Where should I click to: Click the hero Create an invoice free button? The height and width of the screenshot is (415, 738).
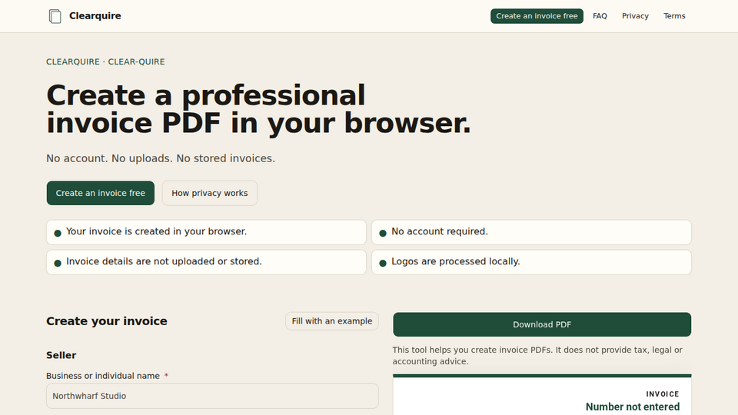[100, 193]
